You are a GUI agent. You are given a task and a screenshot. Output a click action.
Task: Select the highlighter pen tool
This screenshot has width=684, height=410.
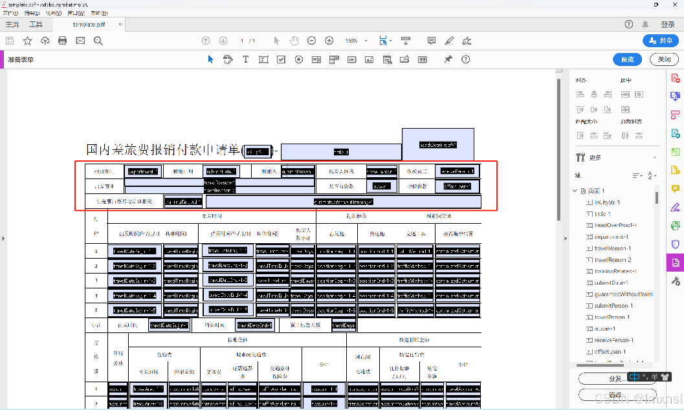(449, 41)
